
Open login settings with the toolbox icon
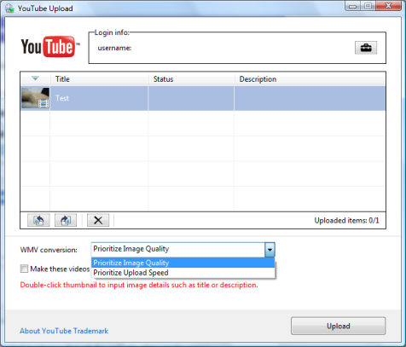pos(366,48)
